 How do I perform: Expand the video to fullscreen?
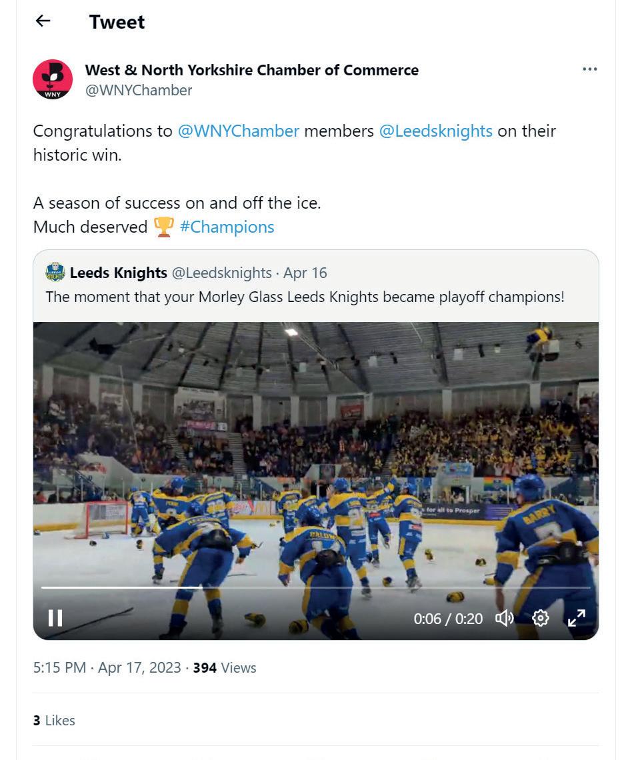[x=576, y=618]
